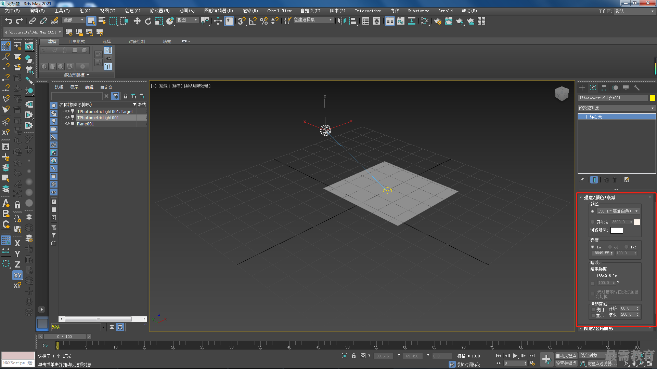Activate the Select and Link tool
Screen dimensions: 657x369
(x=32, y=21)
